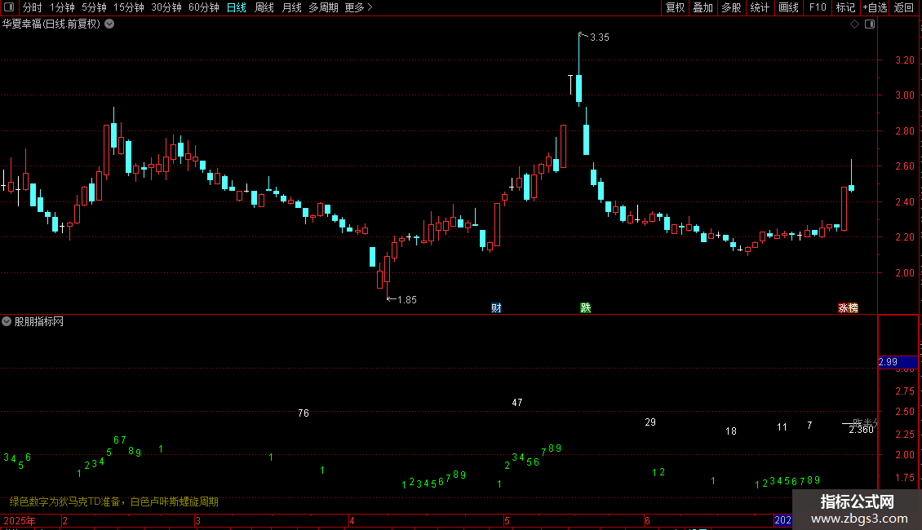Viewport: 922px width, 530px height.
Task: Click the 财 finance event marker
Action: point(496,308)
